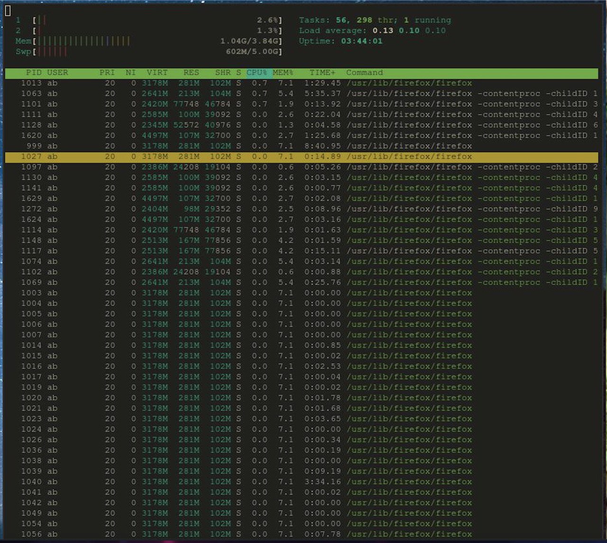Select the thread row with PID 1021
The height and width of the screenshot is (543, 607).
click(x=302, y=408)
